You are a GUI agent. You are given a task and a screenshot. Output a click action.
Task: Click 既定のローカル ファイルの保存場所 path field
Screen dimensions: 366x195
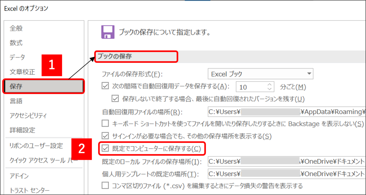click(x=287, y=162)
